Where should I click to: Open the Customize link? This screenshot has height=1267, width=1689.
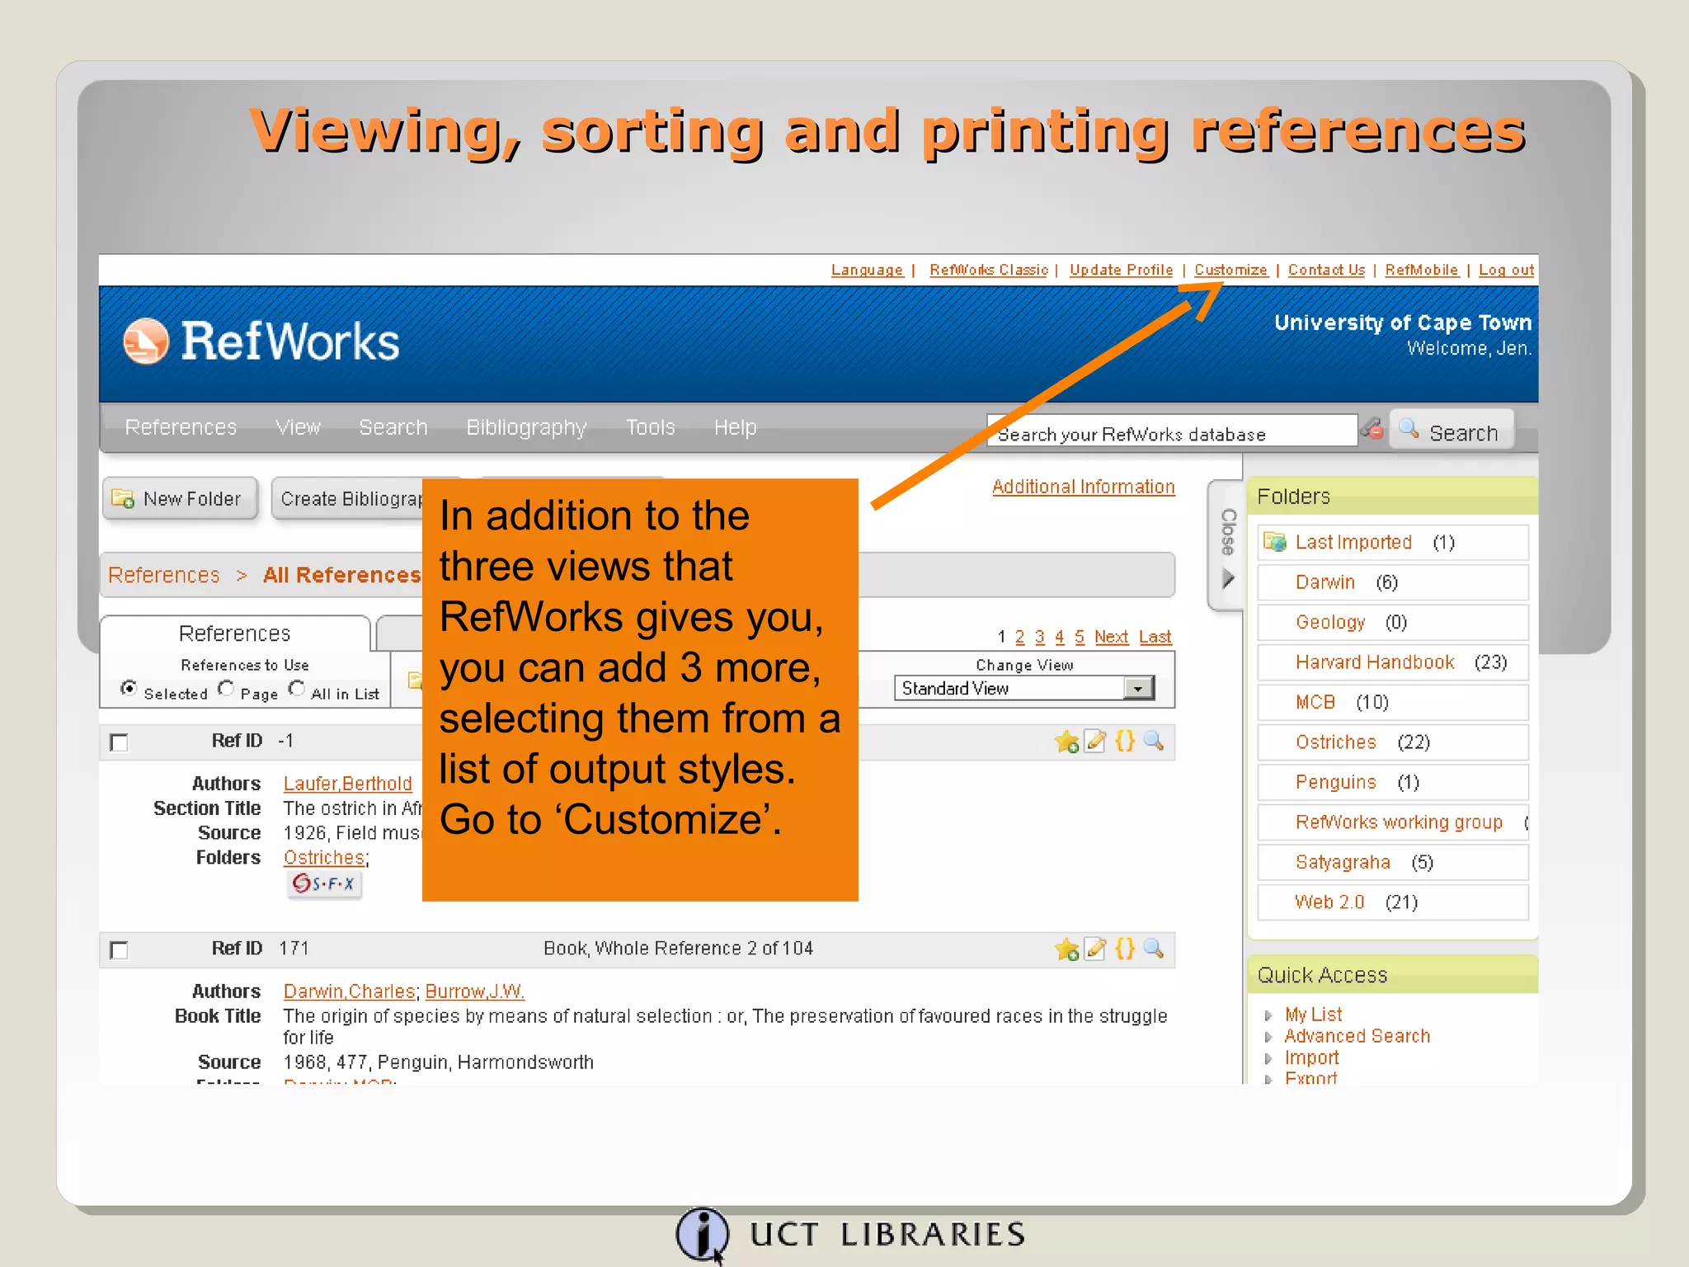(x=1230, y=270)
